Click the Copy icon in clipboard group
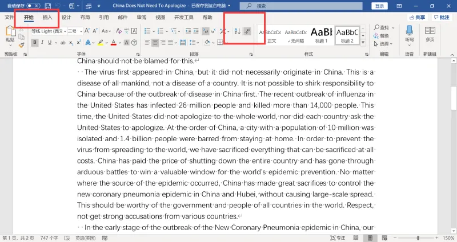Viewport: 457px width, 242px height. (x=22, y=37)
